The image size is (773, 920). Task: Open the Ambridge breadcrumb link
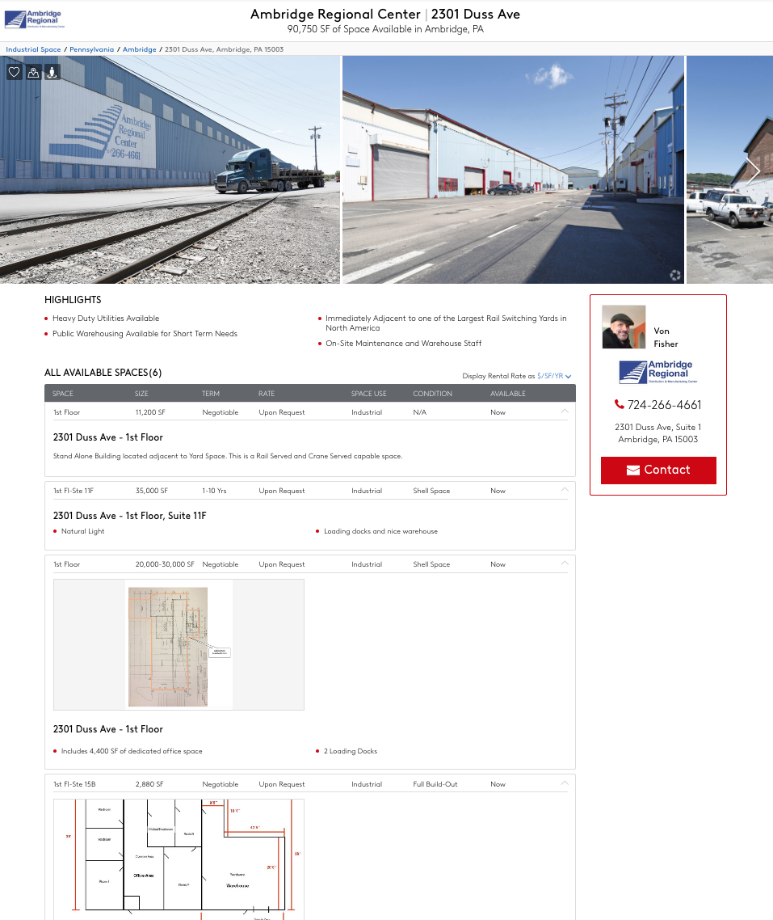(x=140, y=49)
